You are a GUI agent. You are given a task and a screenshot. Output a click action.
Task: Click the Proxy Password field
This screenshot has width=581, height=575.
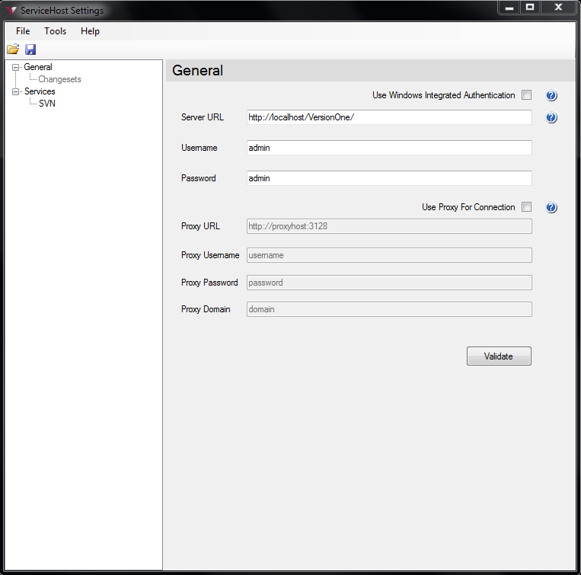point(389,283)
